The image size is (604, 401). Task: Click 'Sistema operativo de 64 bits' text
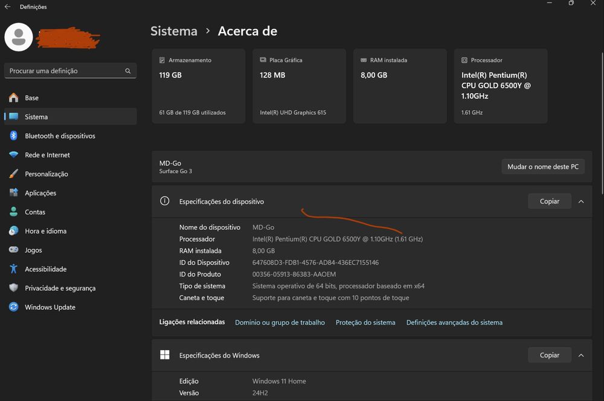338,286
